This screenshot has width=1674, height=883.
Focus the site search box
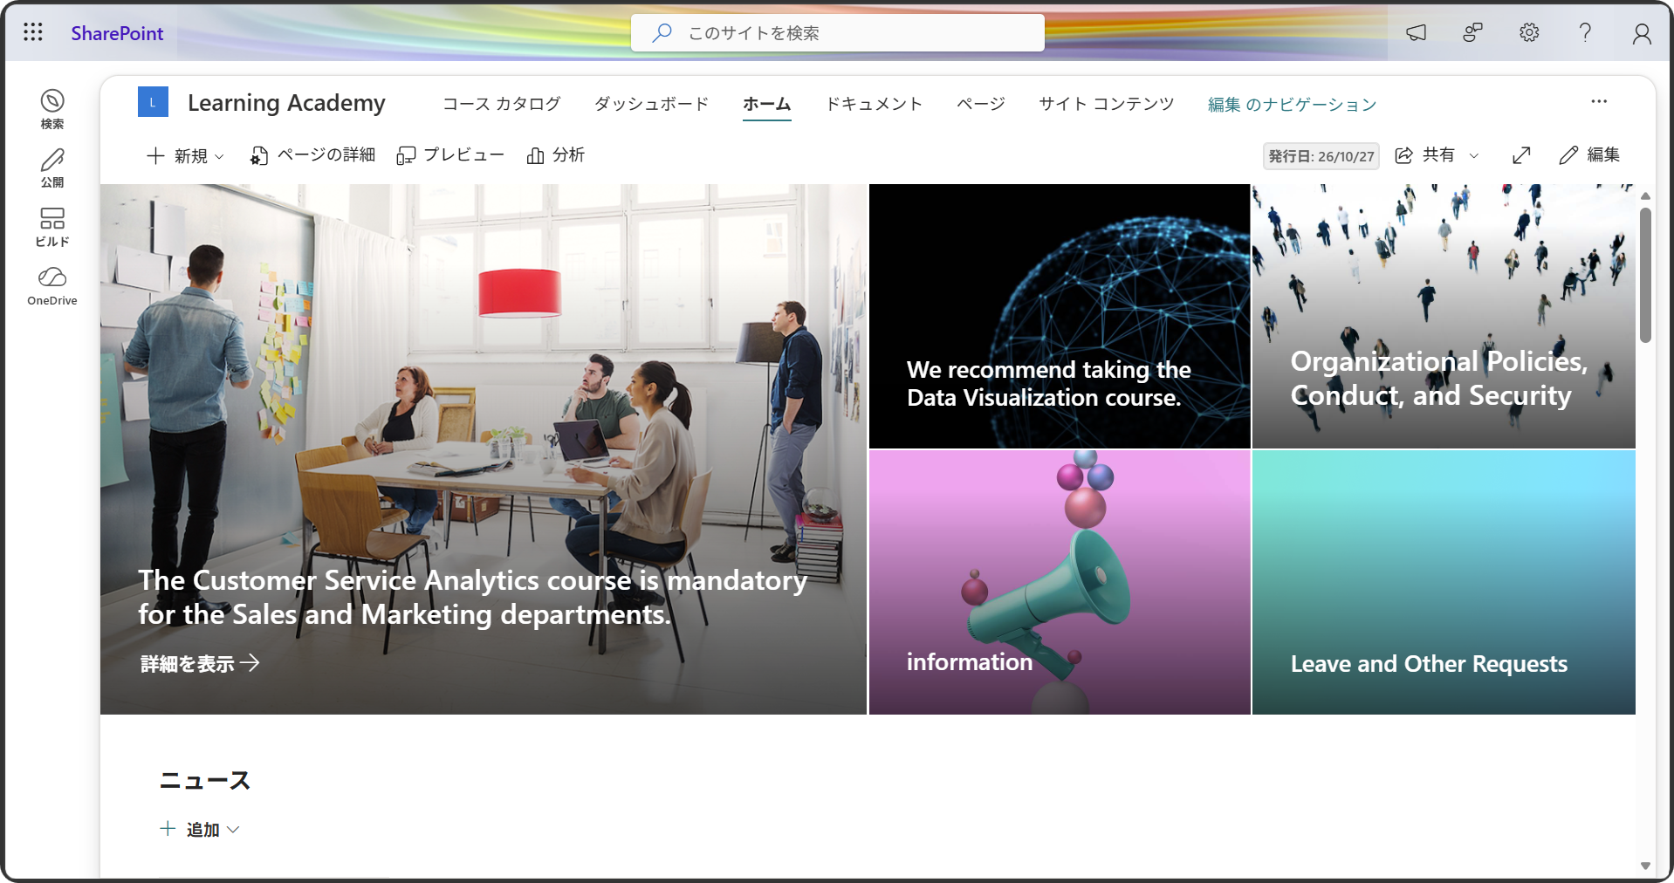pyautogui.click(x=837, y=32)
